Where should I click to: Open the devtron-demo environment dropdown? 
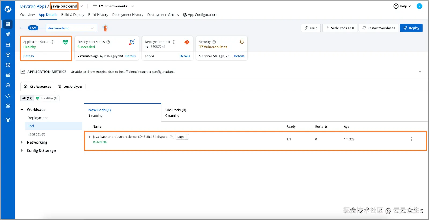coord(71,28)
